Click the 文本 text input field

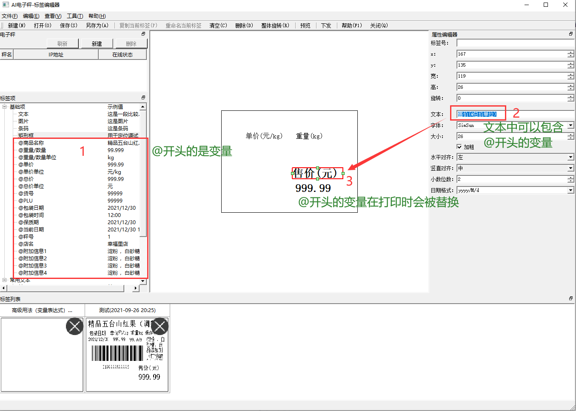515,114
